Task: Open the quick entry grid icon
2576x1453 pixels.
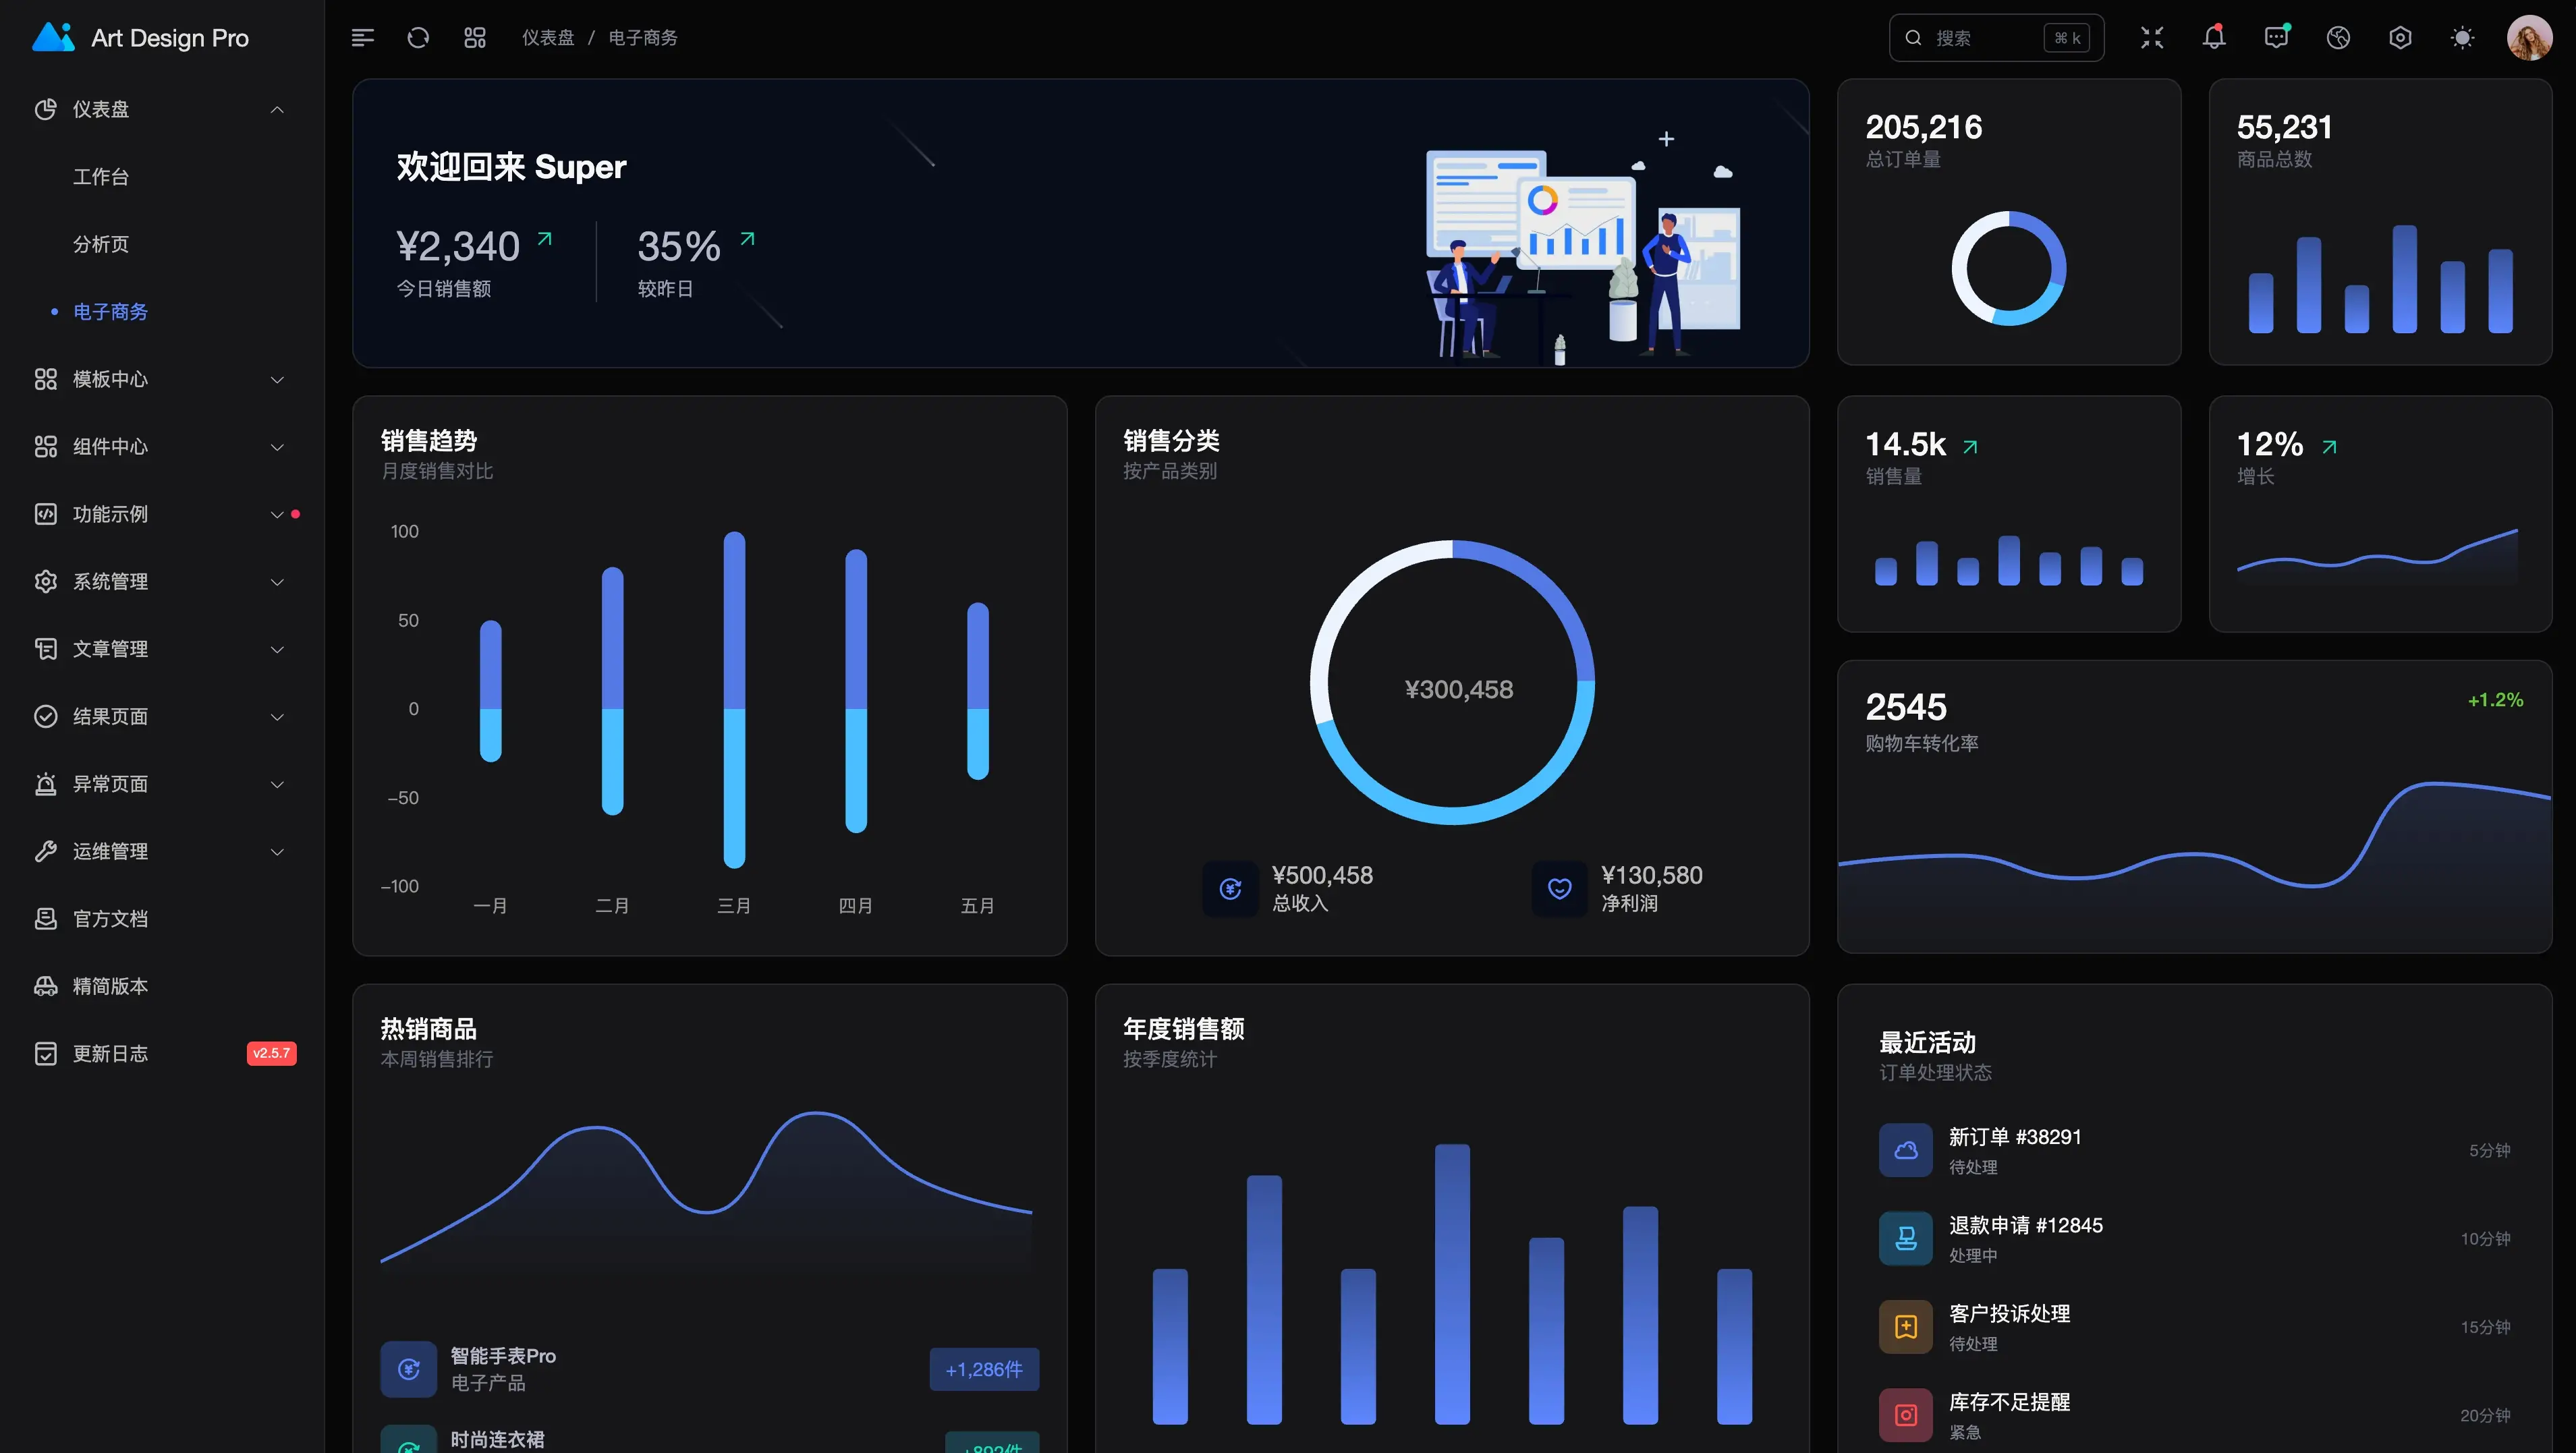Action: click(x=475, y=38)
